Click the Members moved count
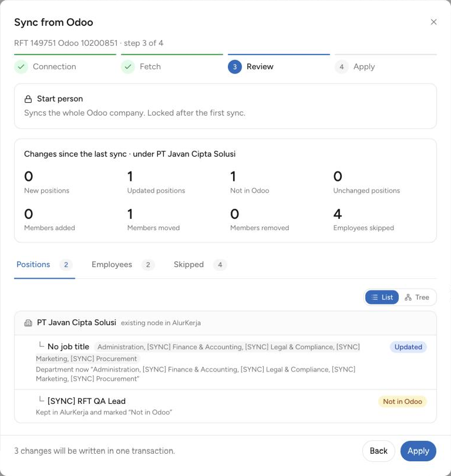Screen dimensions: 451x476 click(130, 214)
